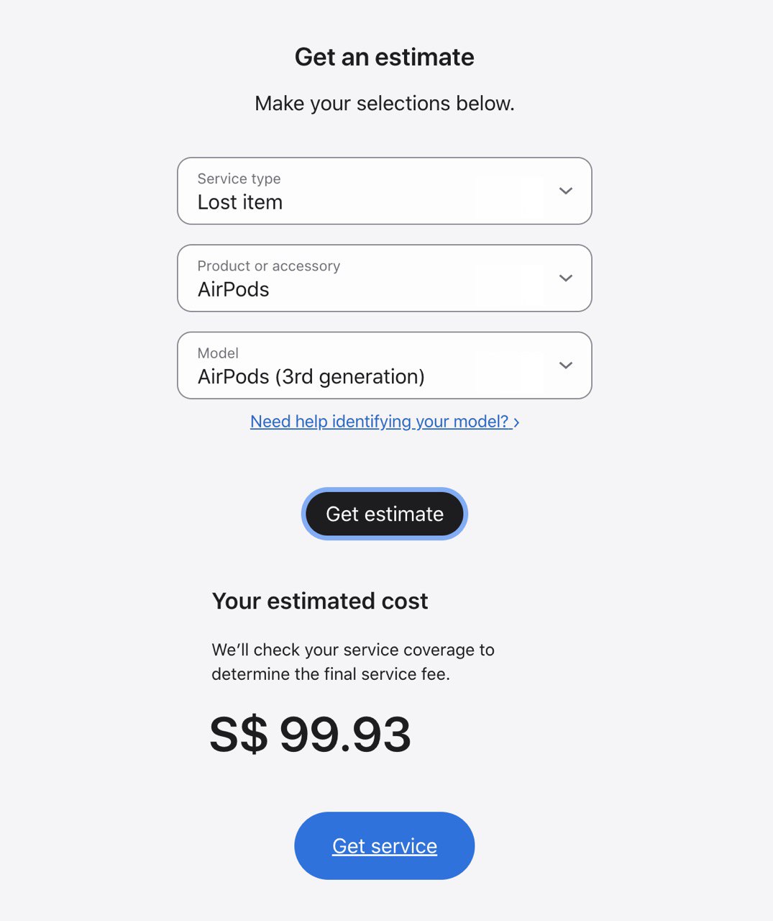Screen dimensions: 773x921
Task: Click the 'Service type' field label
Action: [239, 178]
